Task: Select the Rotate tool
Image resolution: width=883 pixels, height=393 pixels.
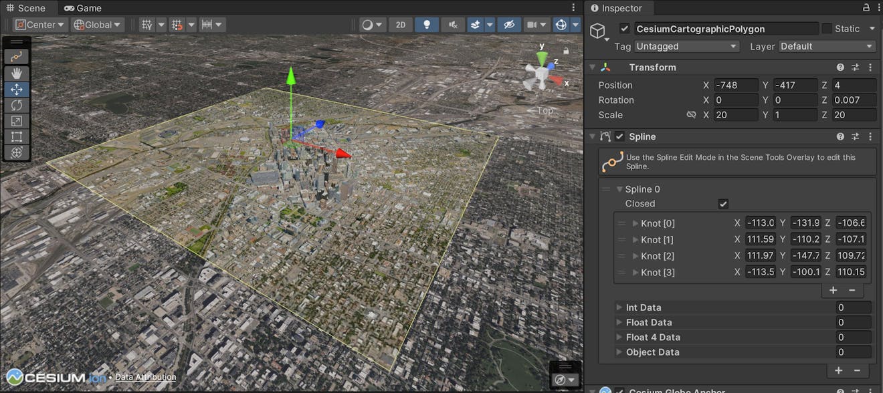Action: pos(16,105)
